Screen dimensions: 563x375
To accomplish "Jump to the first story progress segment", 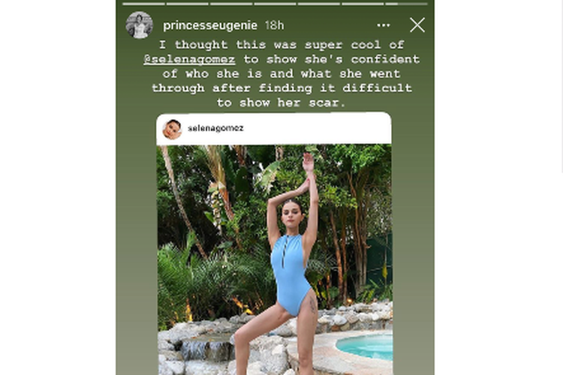I will click(143, 3).
